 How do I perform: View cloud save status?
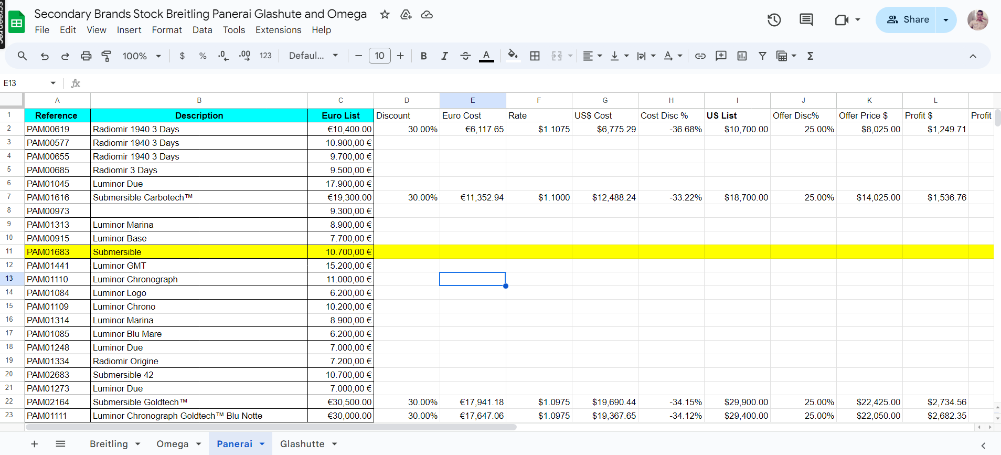click(427, 14)
